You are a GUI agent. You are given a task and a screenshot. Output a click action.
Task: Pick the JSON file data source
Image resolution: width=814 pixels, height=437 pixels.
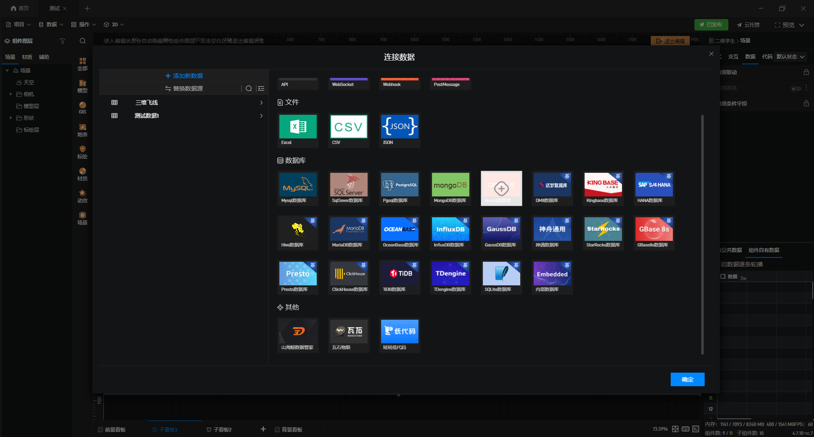pyautogui.click(x=399, y=130)
